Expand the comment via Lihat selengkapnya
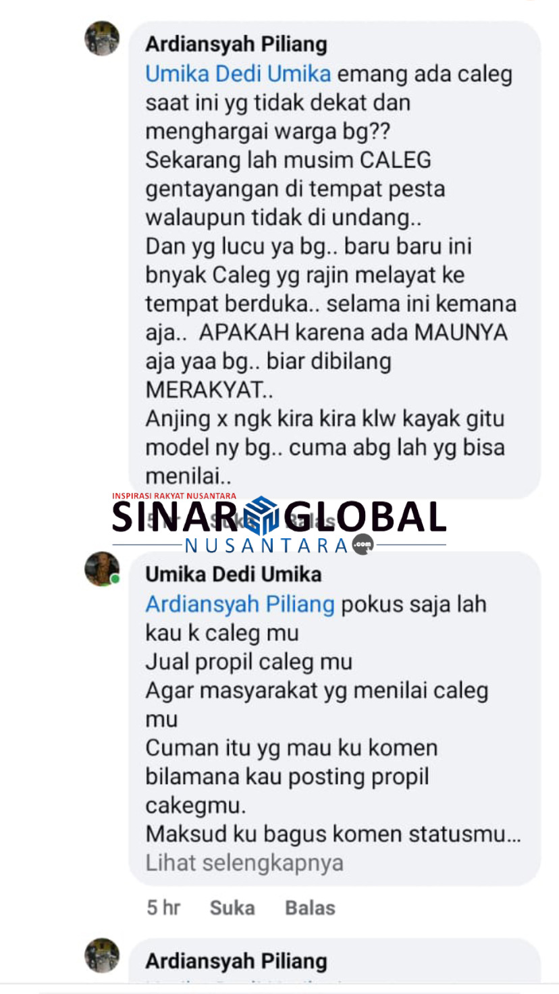Image resolution: width=559 pixels, height=994 pixels. tap(244, 862)
